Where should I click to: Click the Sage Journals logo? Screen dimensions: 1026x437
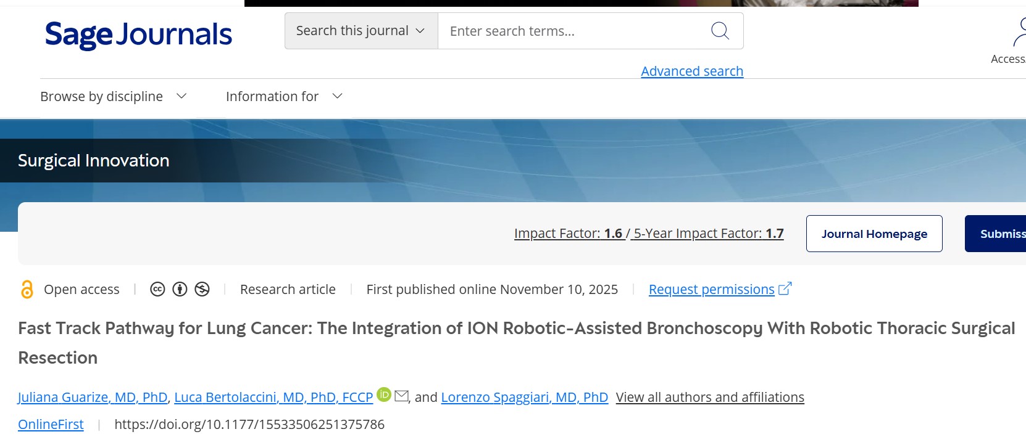138,35
